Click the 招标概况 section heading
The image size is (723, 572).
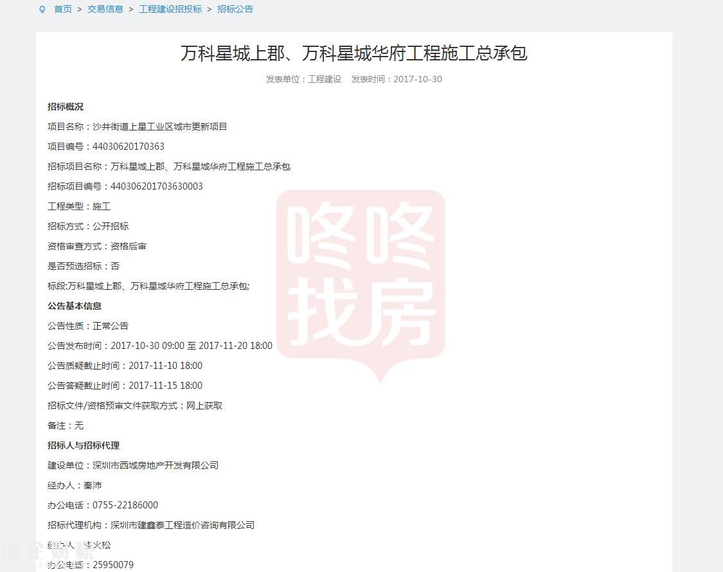(x=66, y=107)
